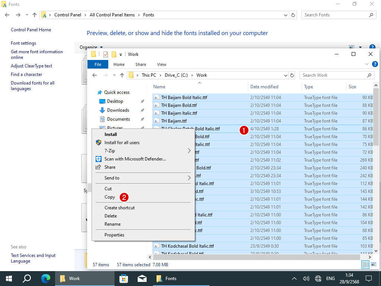Expand the Explorer ribbon chevron
Viewport: 381px width, 286px height.
pyautogui.click(x=367, y=64)
